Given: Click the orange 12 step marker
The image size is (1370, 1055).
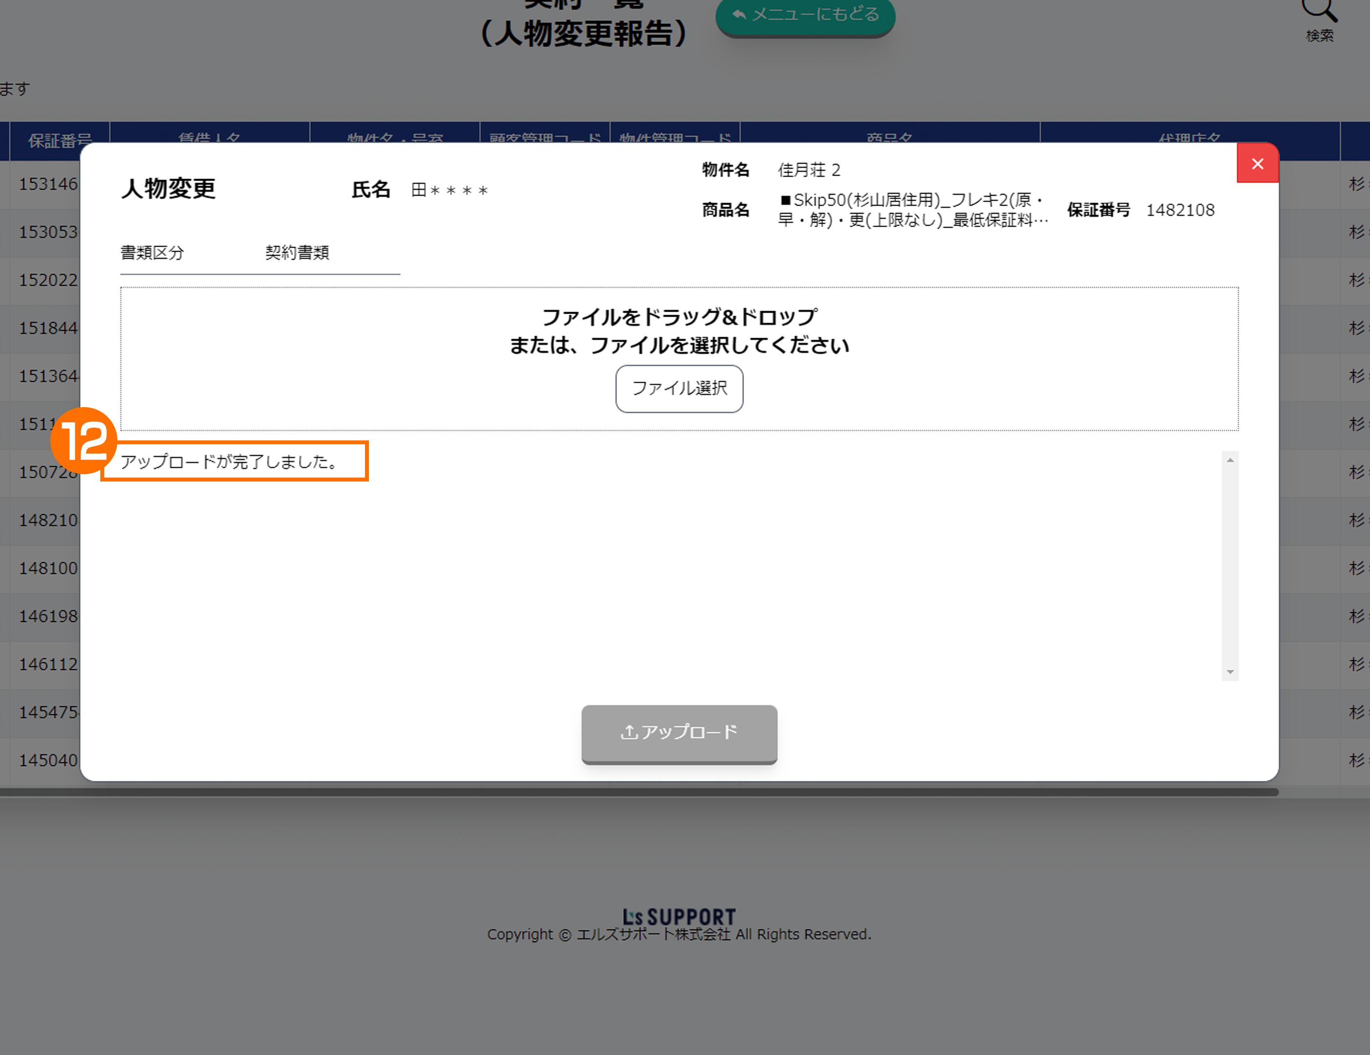Looking at the screenshot, I should tap(84, 440).
